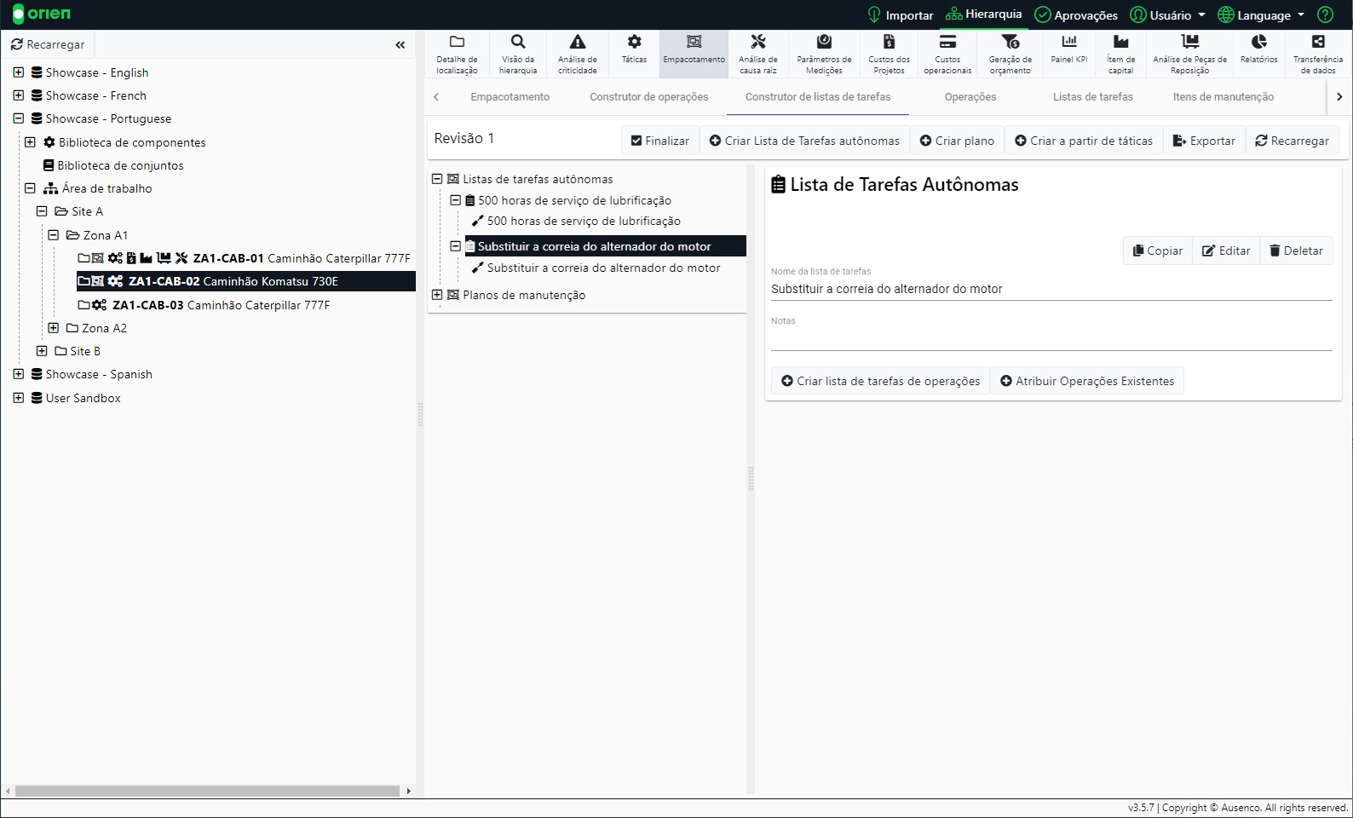Collapse Área de trabalho node
Viewport: 1353px width, 818px height.
(30, 188)
